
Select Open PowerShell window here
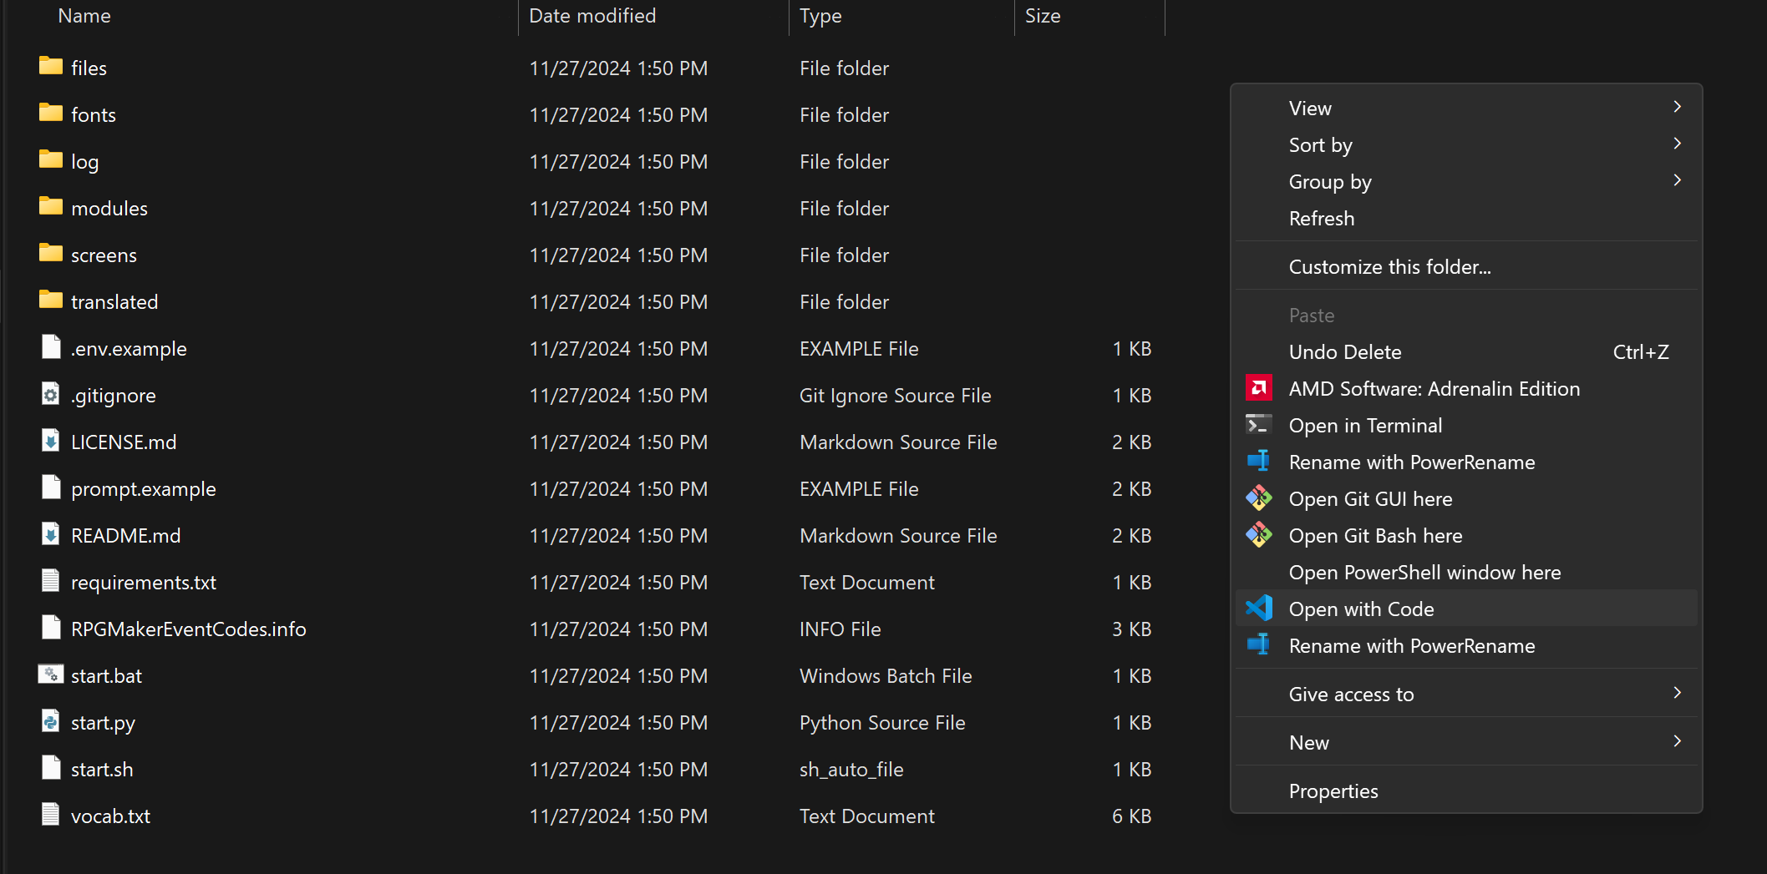(x=1466, y=573)
